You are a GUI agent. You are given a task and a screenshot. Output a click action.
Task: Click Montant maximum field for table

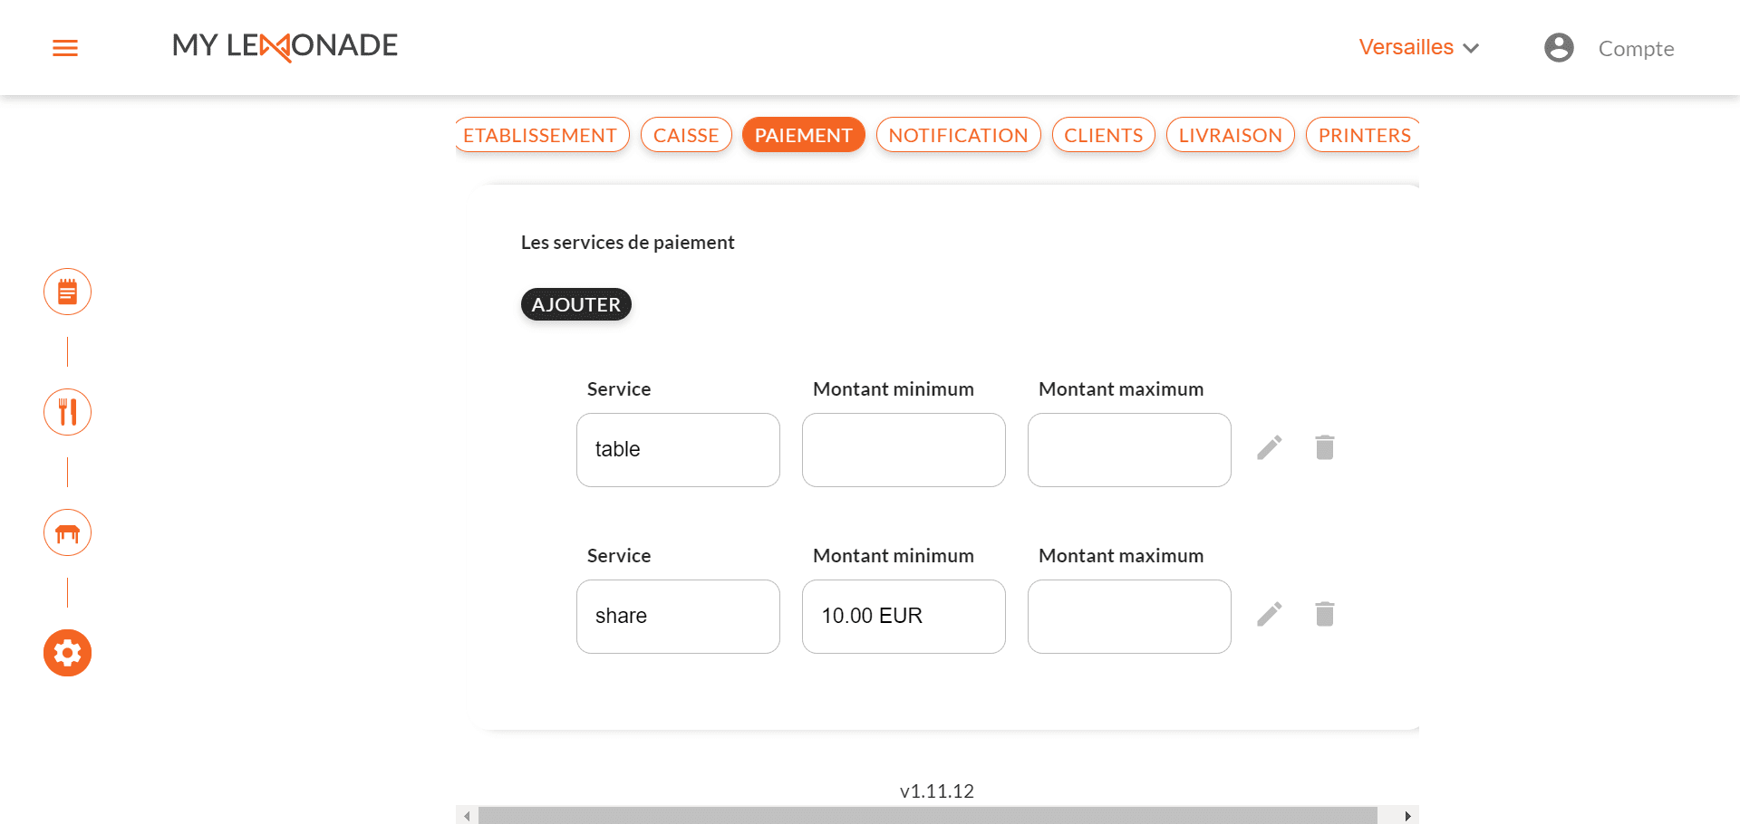pos(1129,450)
